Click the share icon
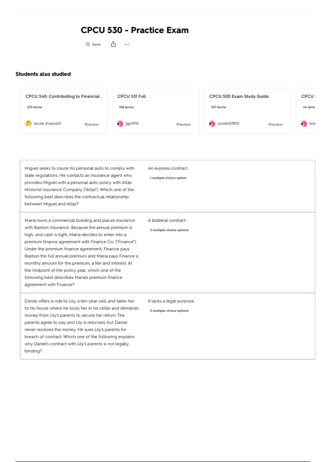This screenshot has width=326, height=462. click(113, 44)
